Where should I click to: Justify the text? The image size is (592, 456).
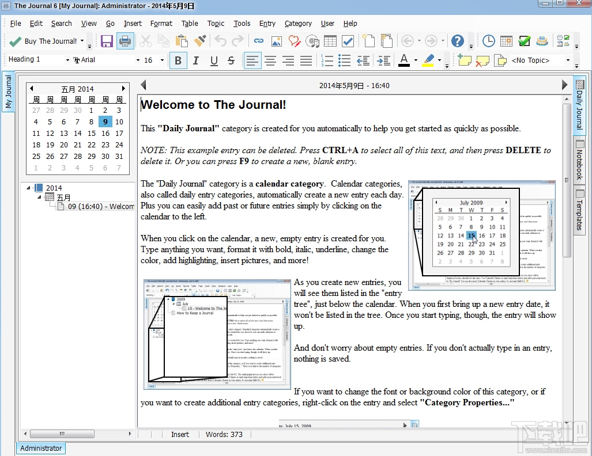coord(306,60)
